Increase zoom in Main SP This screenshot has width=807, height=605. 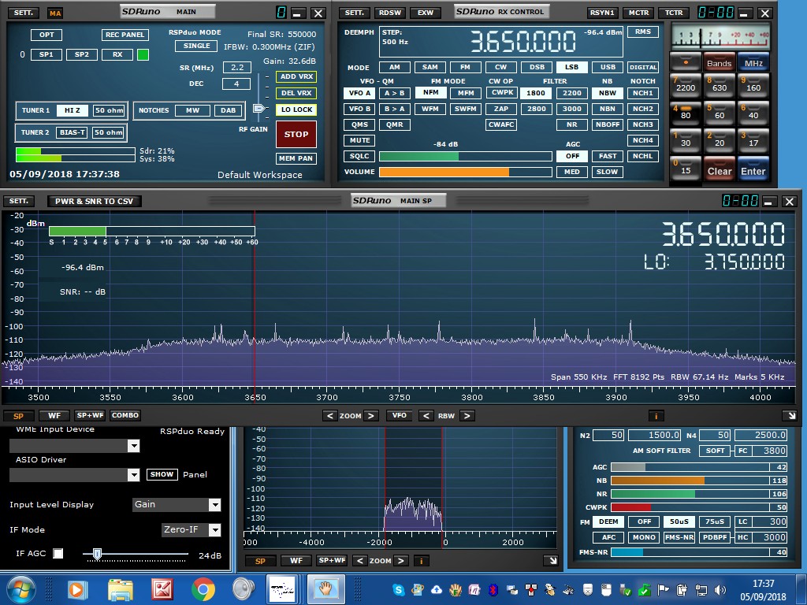coord(371,416)
